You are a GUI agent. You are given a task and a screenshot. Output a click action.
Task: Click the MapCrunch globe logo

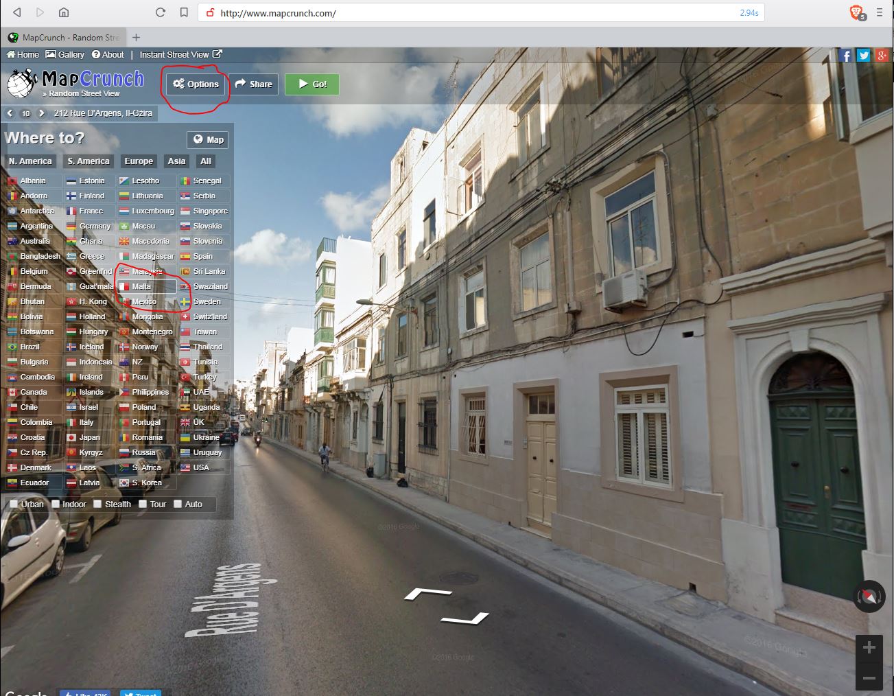tap(23, 83)
